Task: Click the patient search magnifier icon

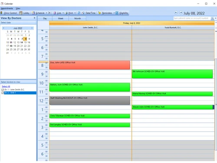Action: pyautogui.click(x=212, y=18)
